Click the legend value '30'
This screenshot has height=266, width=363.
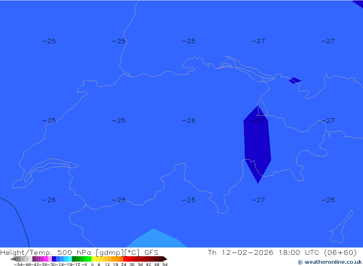pos(132,265)
